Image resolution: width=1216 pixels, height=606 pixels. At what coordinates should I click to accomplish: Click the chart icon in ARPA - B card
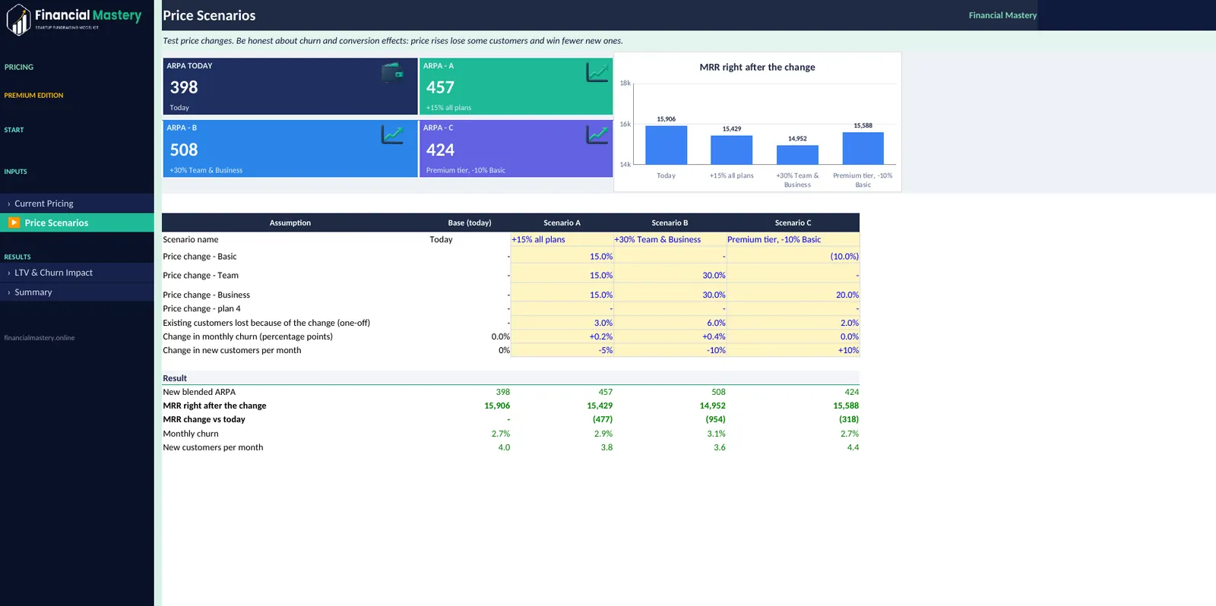click(x=392, y=134)
